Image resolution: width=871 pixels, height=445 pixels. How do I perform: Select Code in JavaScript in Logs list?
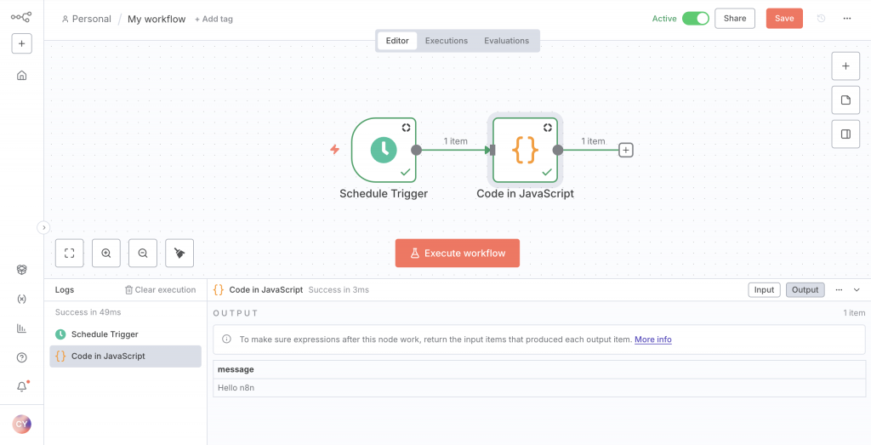(126, 357)
